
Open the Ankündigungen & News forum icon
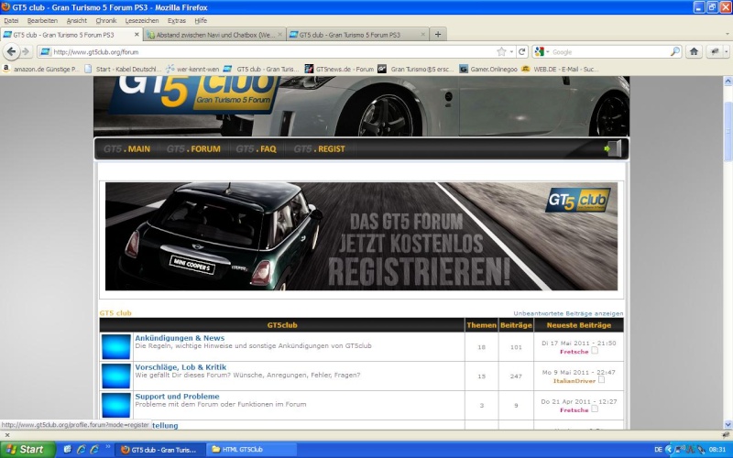point(116,347)
